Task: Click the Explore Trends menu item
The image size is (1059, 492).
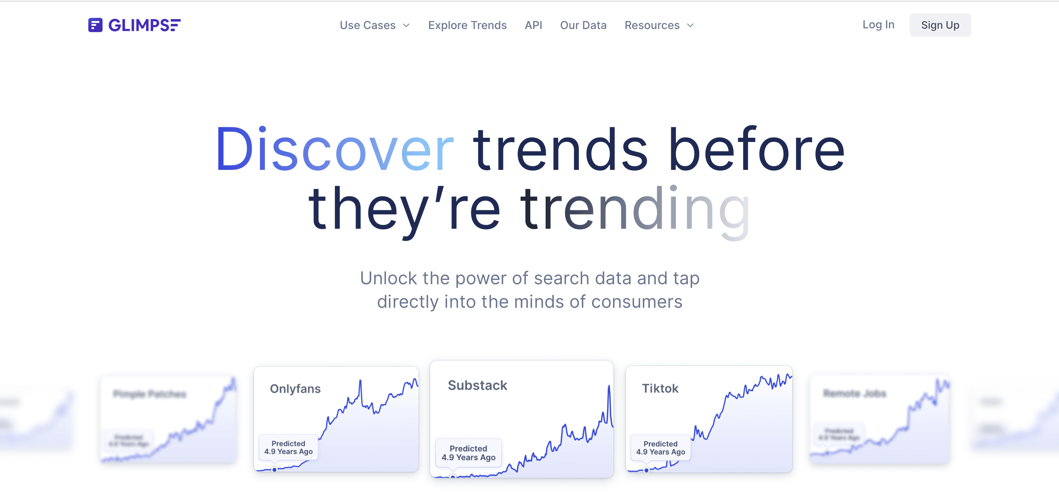Action: coord(468,25)
